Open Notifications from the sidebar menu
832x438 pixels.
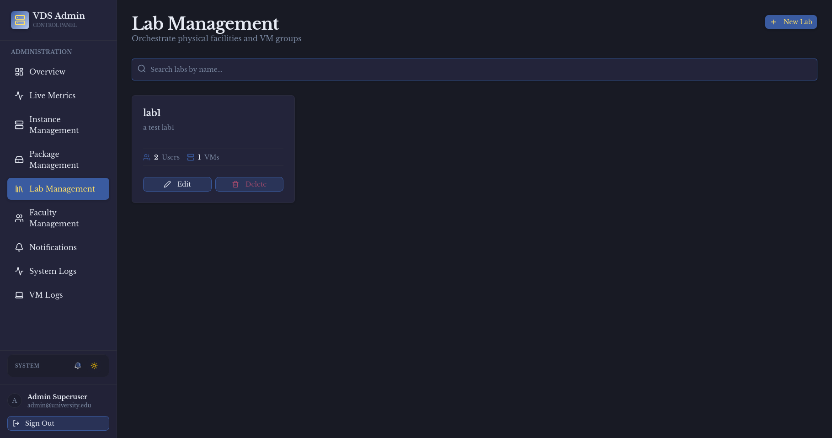[58, 247]
